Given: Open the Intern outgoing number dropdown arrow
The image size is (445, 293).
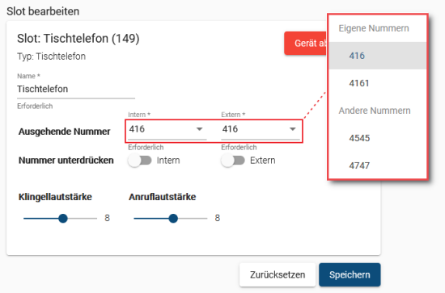Looking at the screenshot, I should pyautogui.click(x=200, y=129).
